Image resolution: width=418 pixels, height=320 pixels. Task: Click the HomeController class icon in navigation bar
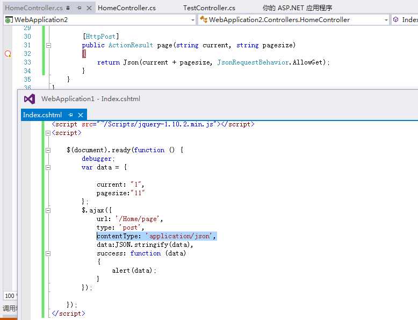click(204, 19)
